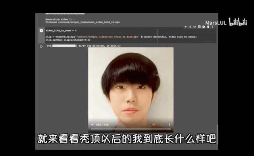Delete the cell with the trash icon

pyautogui.click(x=208, y=27)
